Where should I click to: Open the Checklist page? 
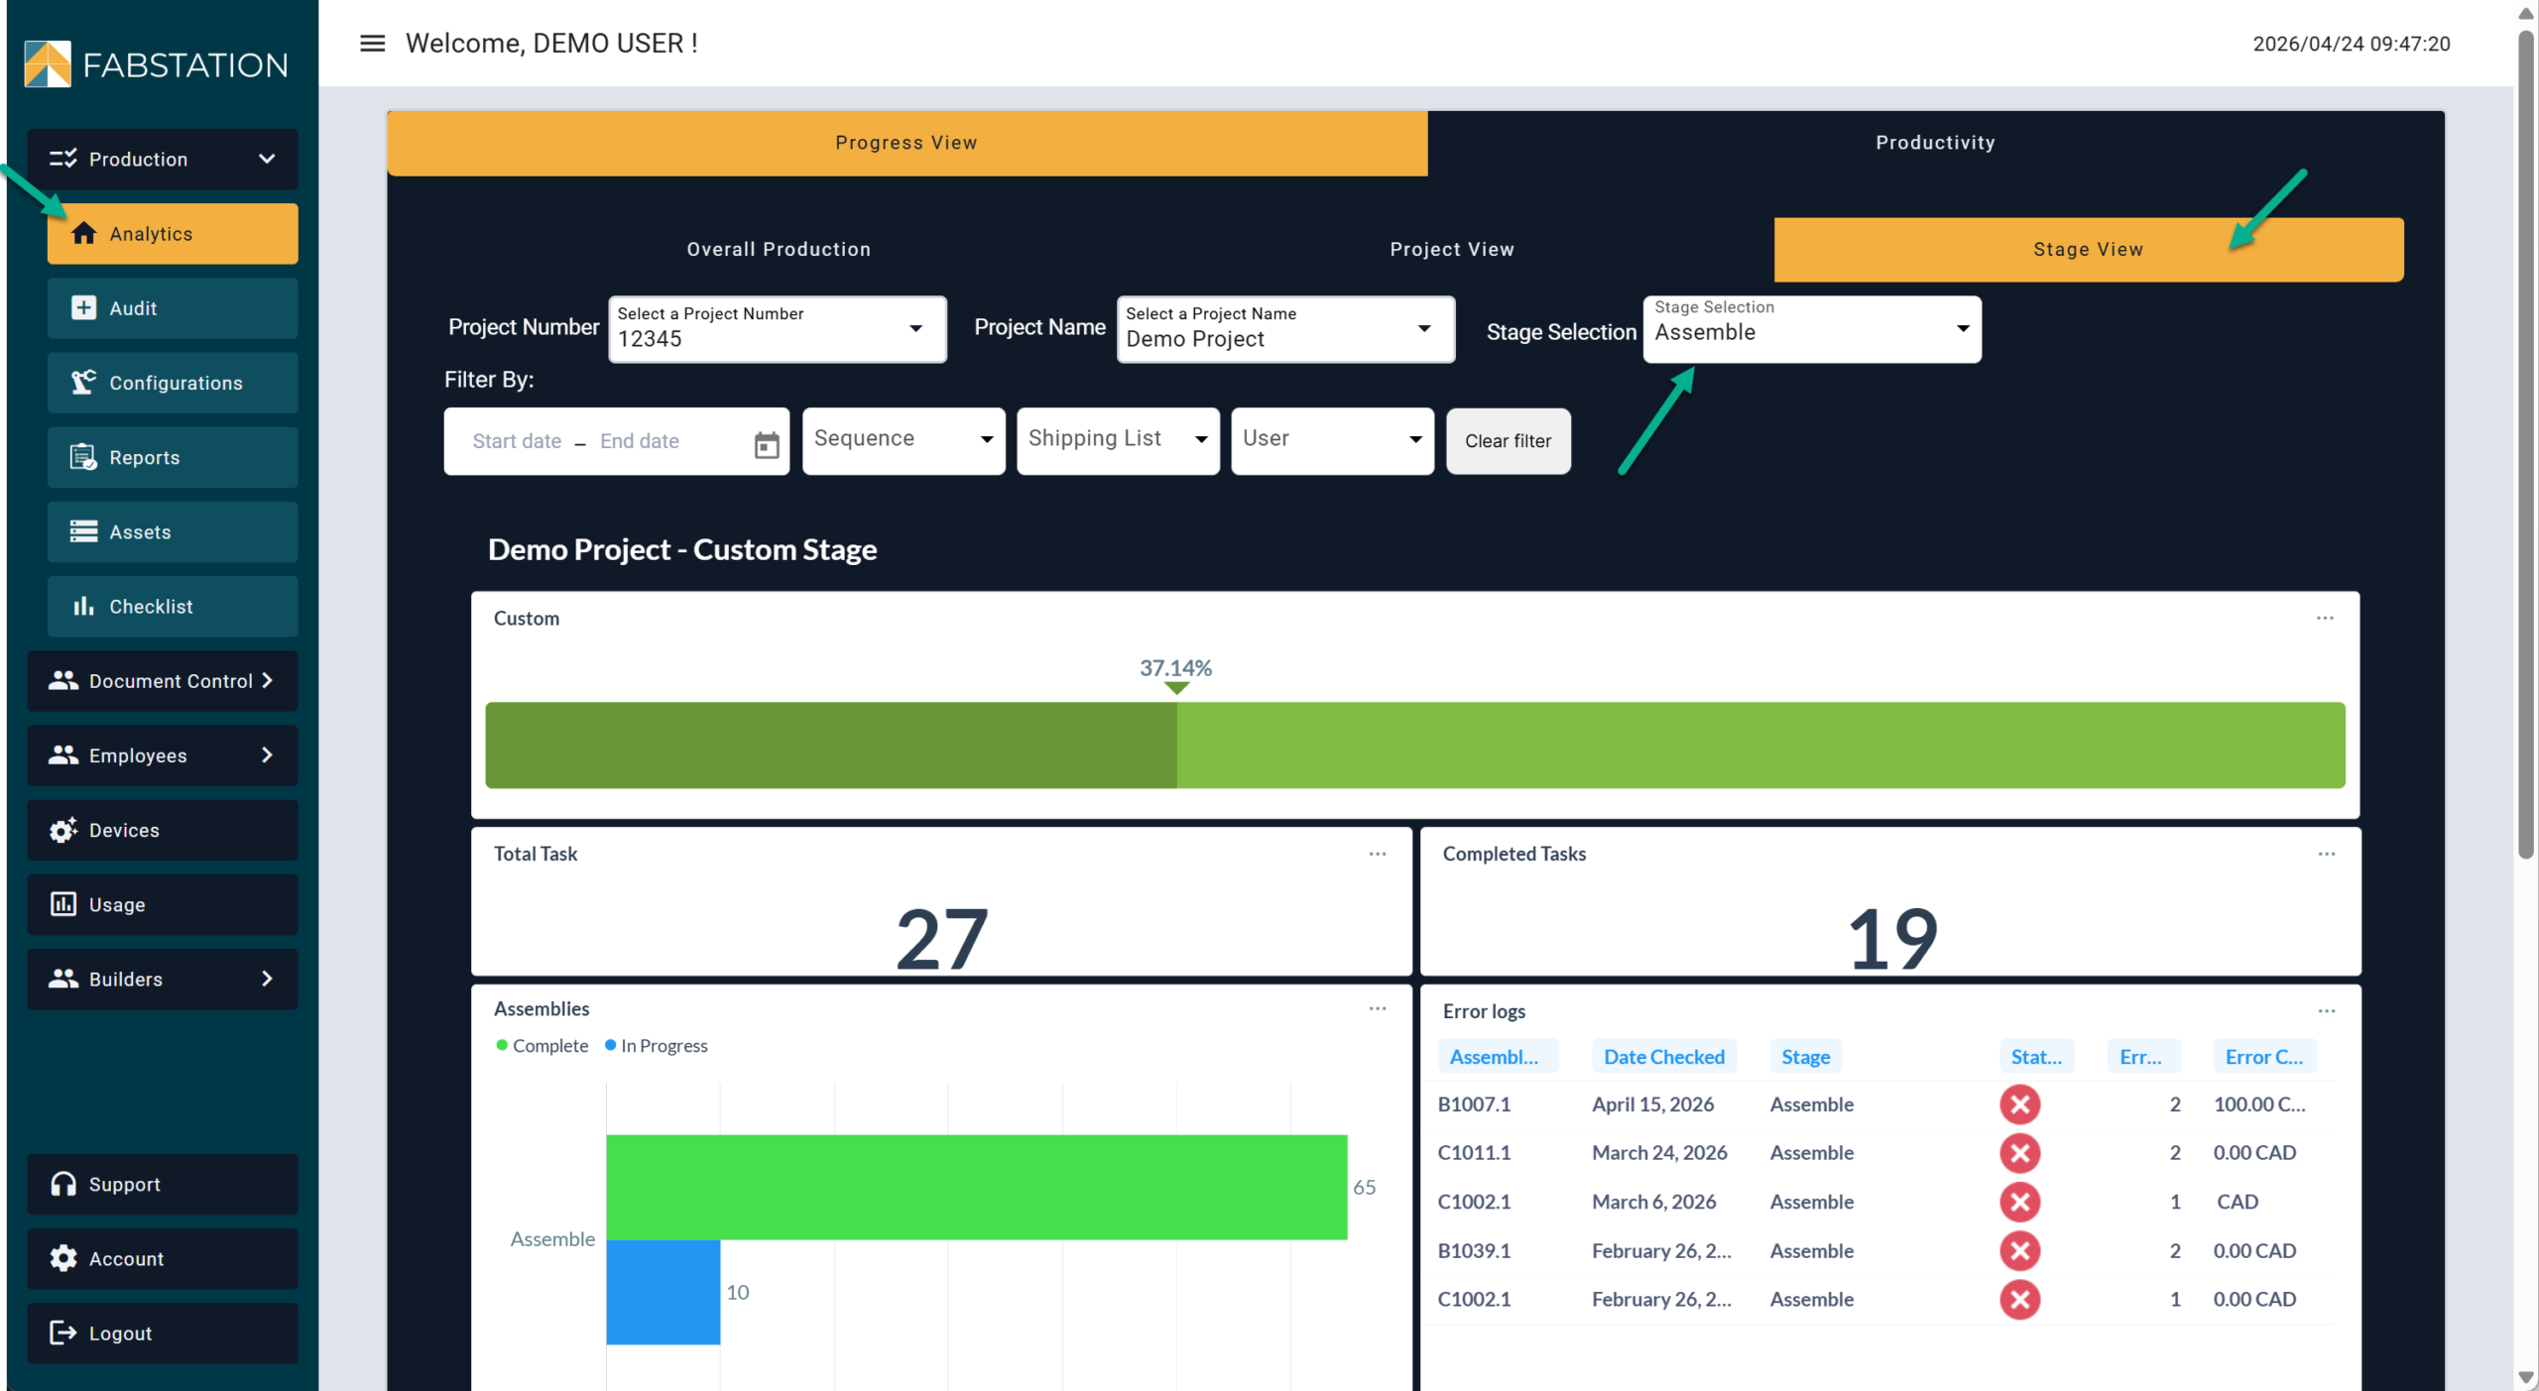172,607
